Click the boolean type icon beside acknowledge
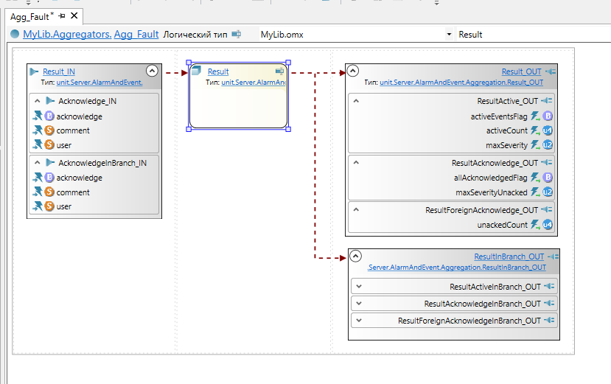611x384 pixels. [49, 116]
